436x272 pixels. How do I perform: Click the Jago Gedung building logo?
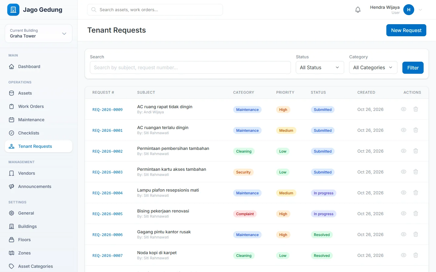tap(13, 10)
